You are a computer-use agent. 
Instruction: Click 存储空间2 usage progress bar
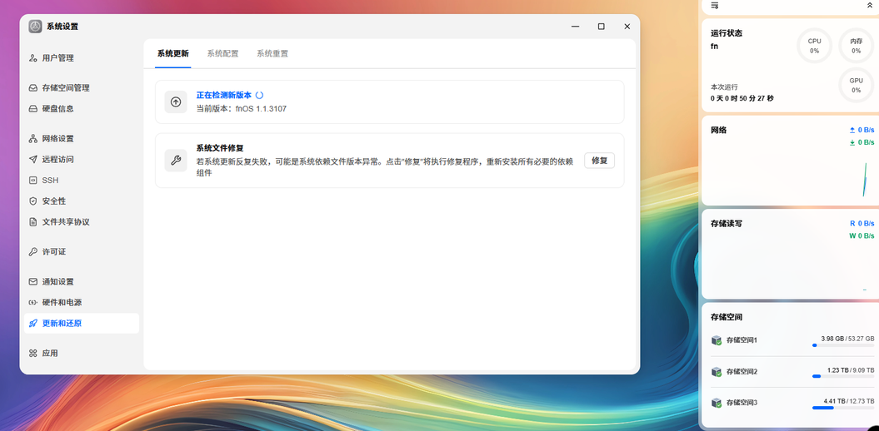(x=843, y=376)
